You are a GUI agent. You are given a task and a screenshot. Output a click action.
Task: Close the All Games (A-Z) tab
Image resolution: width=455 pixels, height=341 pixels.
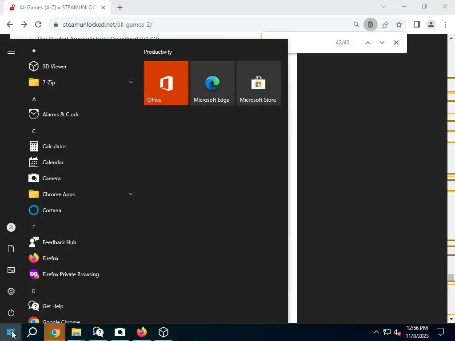103,8
